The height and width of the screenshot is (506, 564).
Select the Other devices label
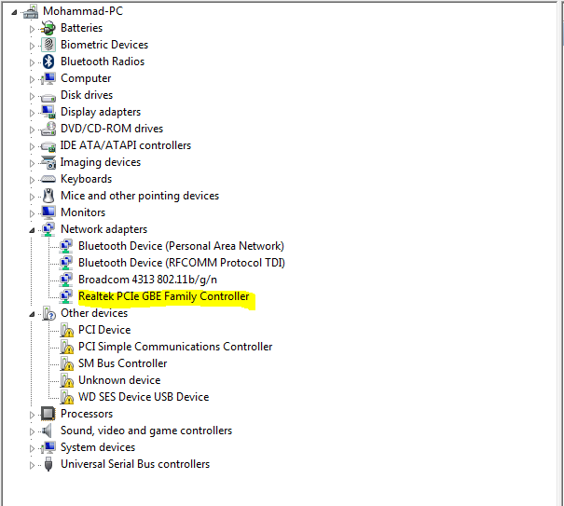pos(94,313)
